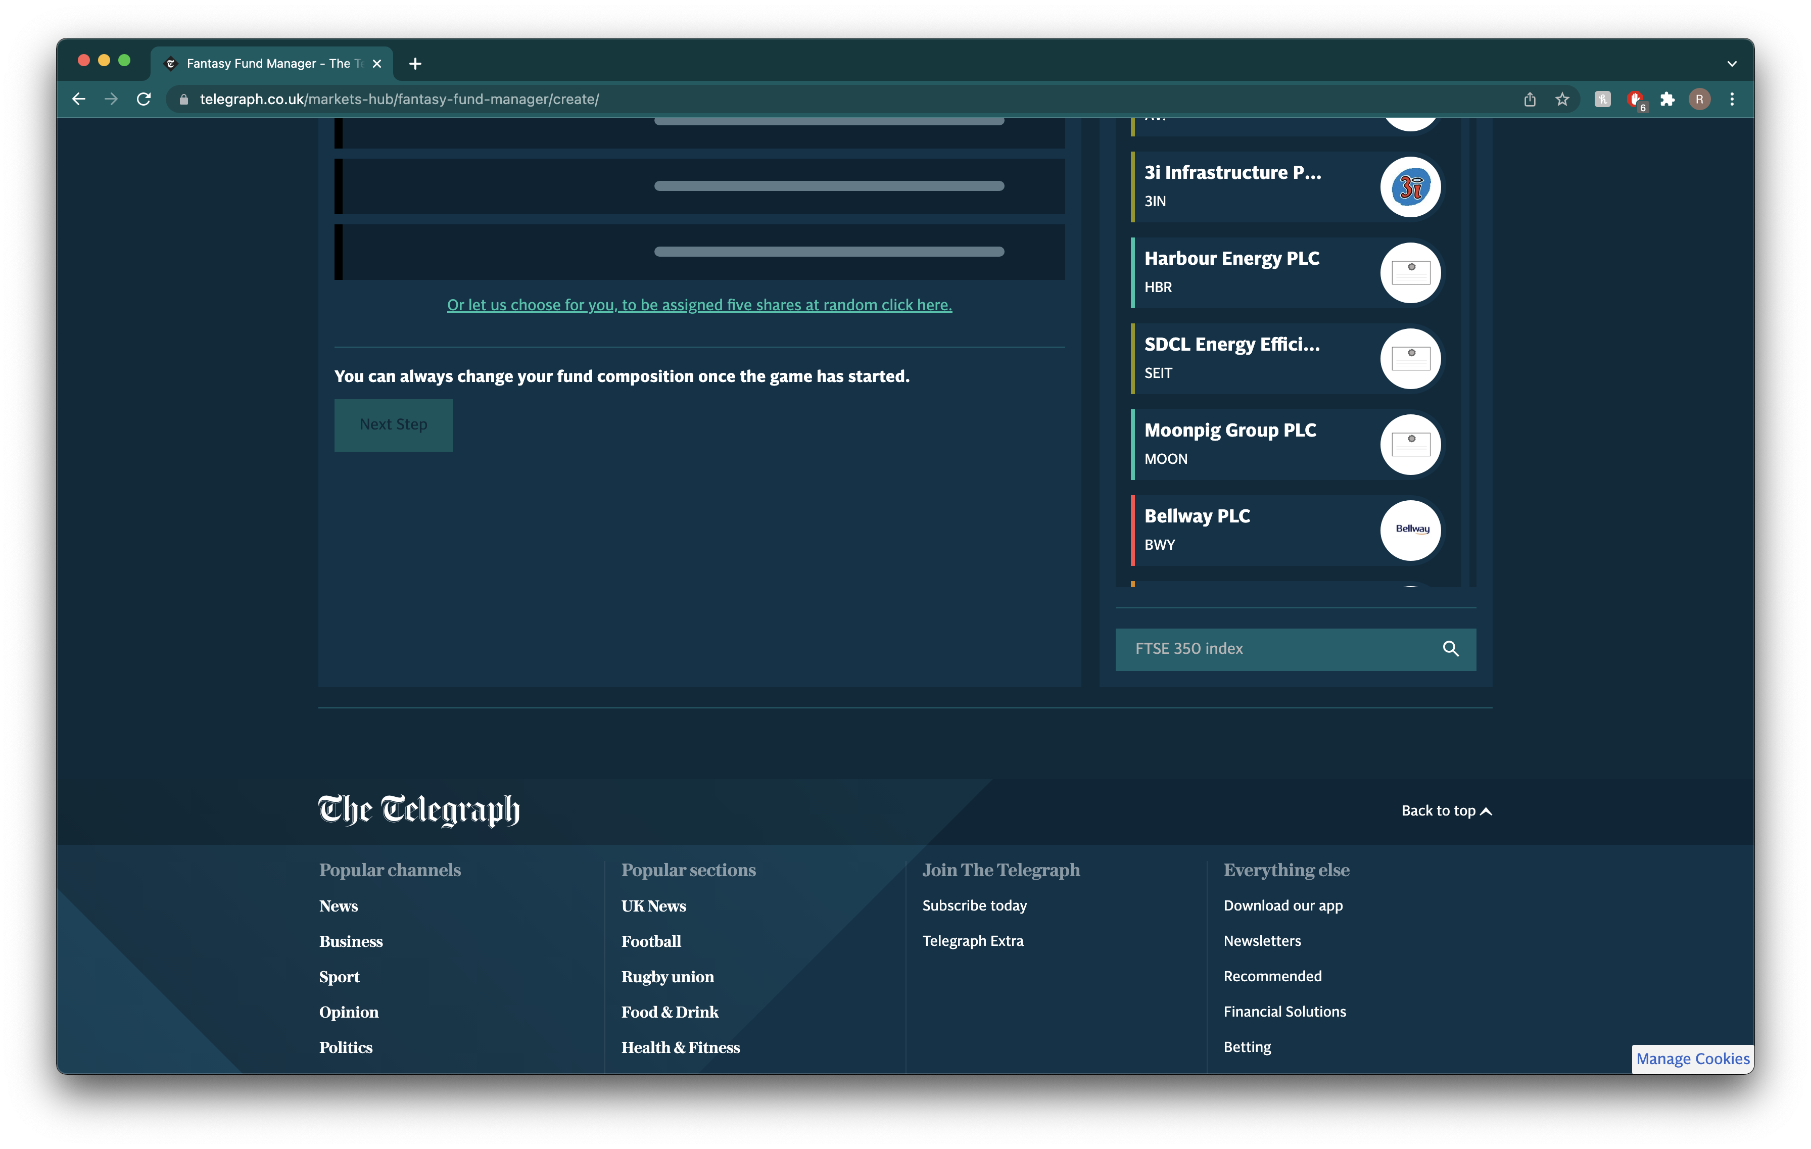Image resolution: width=1811 pixels, height=1149 pixels.
Task: Bookmark this page with star icon
Action: click(1562, 99)
